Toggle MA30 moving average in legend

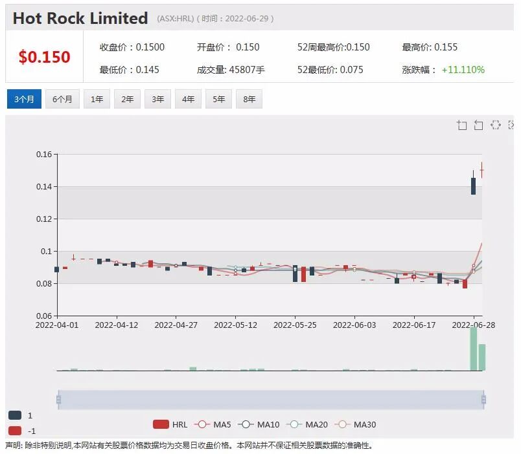[356, 424]
